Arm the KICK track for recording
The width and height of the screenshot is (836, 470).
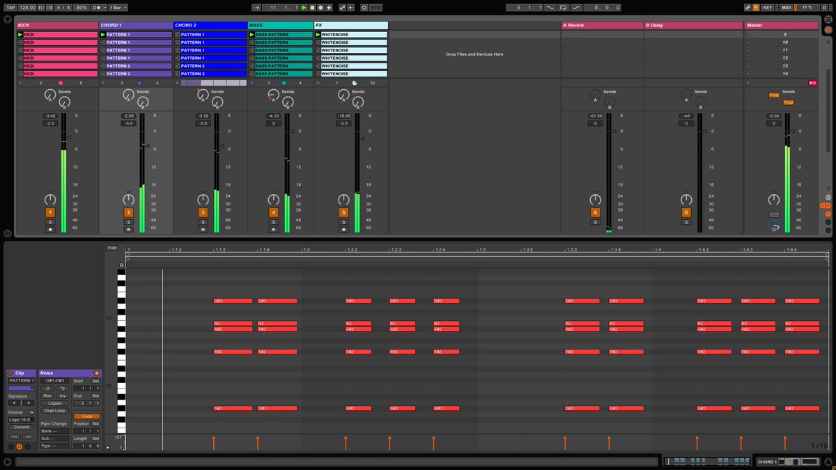point(50,229)
